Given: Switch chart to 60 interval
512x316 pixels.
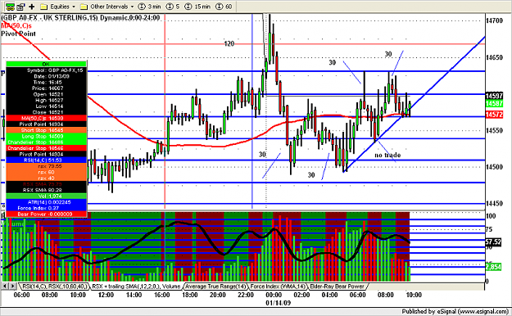Looking at the screenshot, I should 224,7.
